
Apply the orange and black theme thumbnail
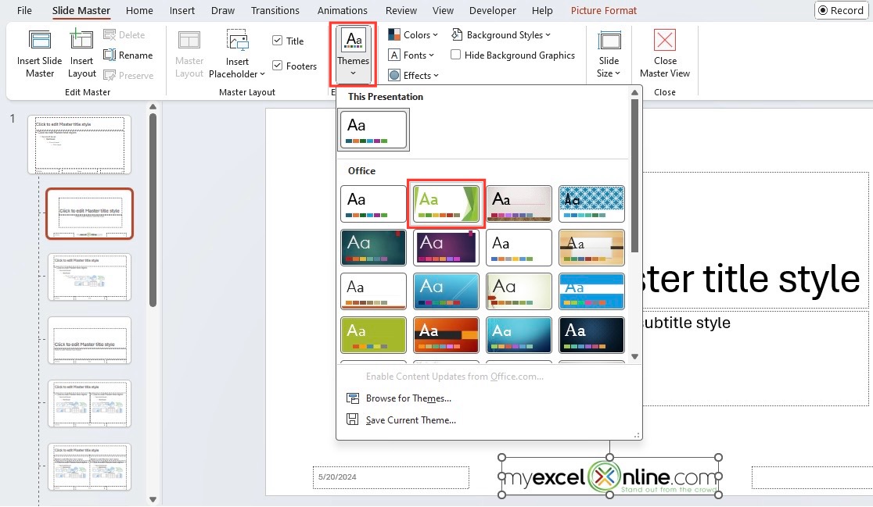tap(446, 334)
